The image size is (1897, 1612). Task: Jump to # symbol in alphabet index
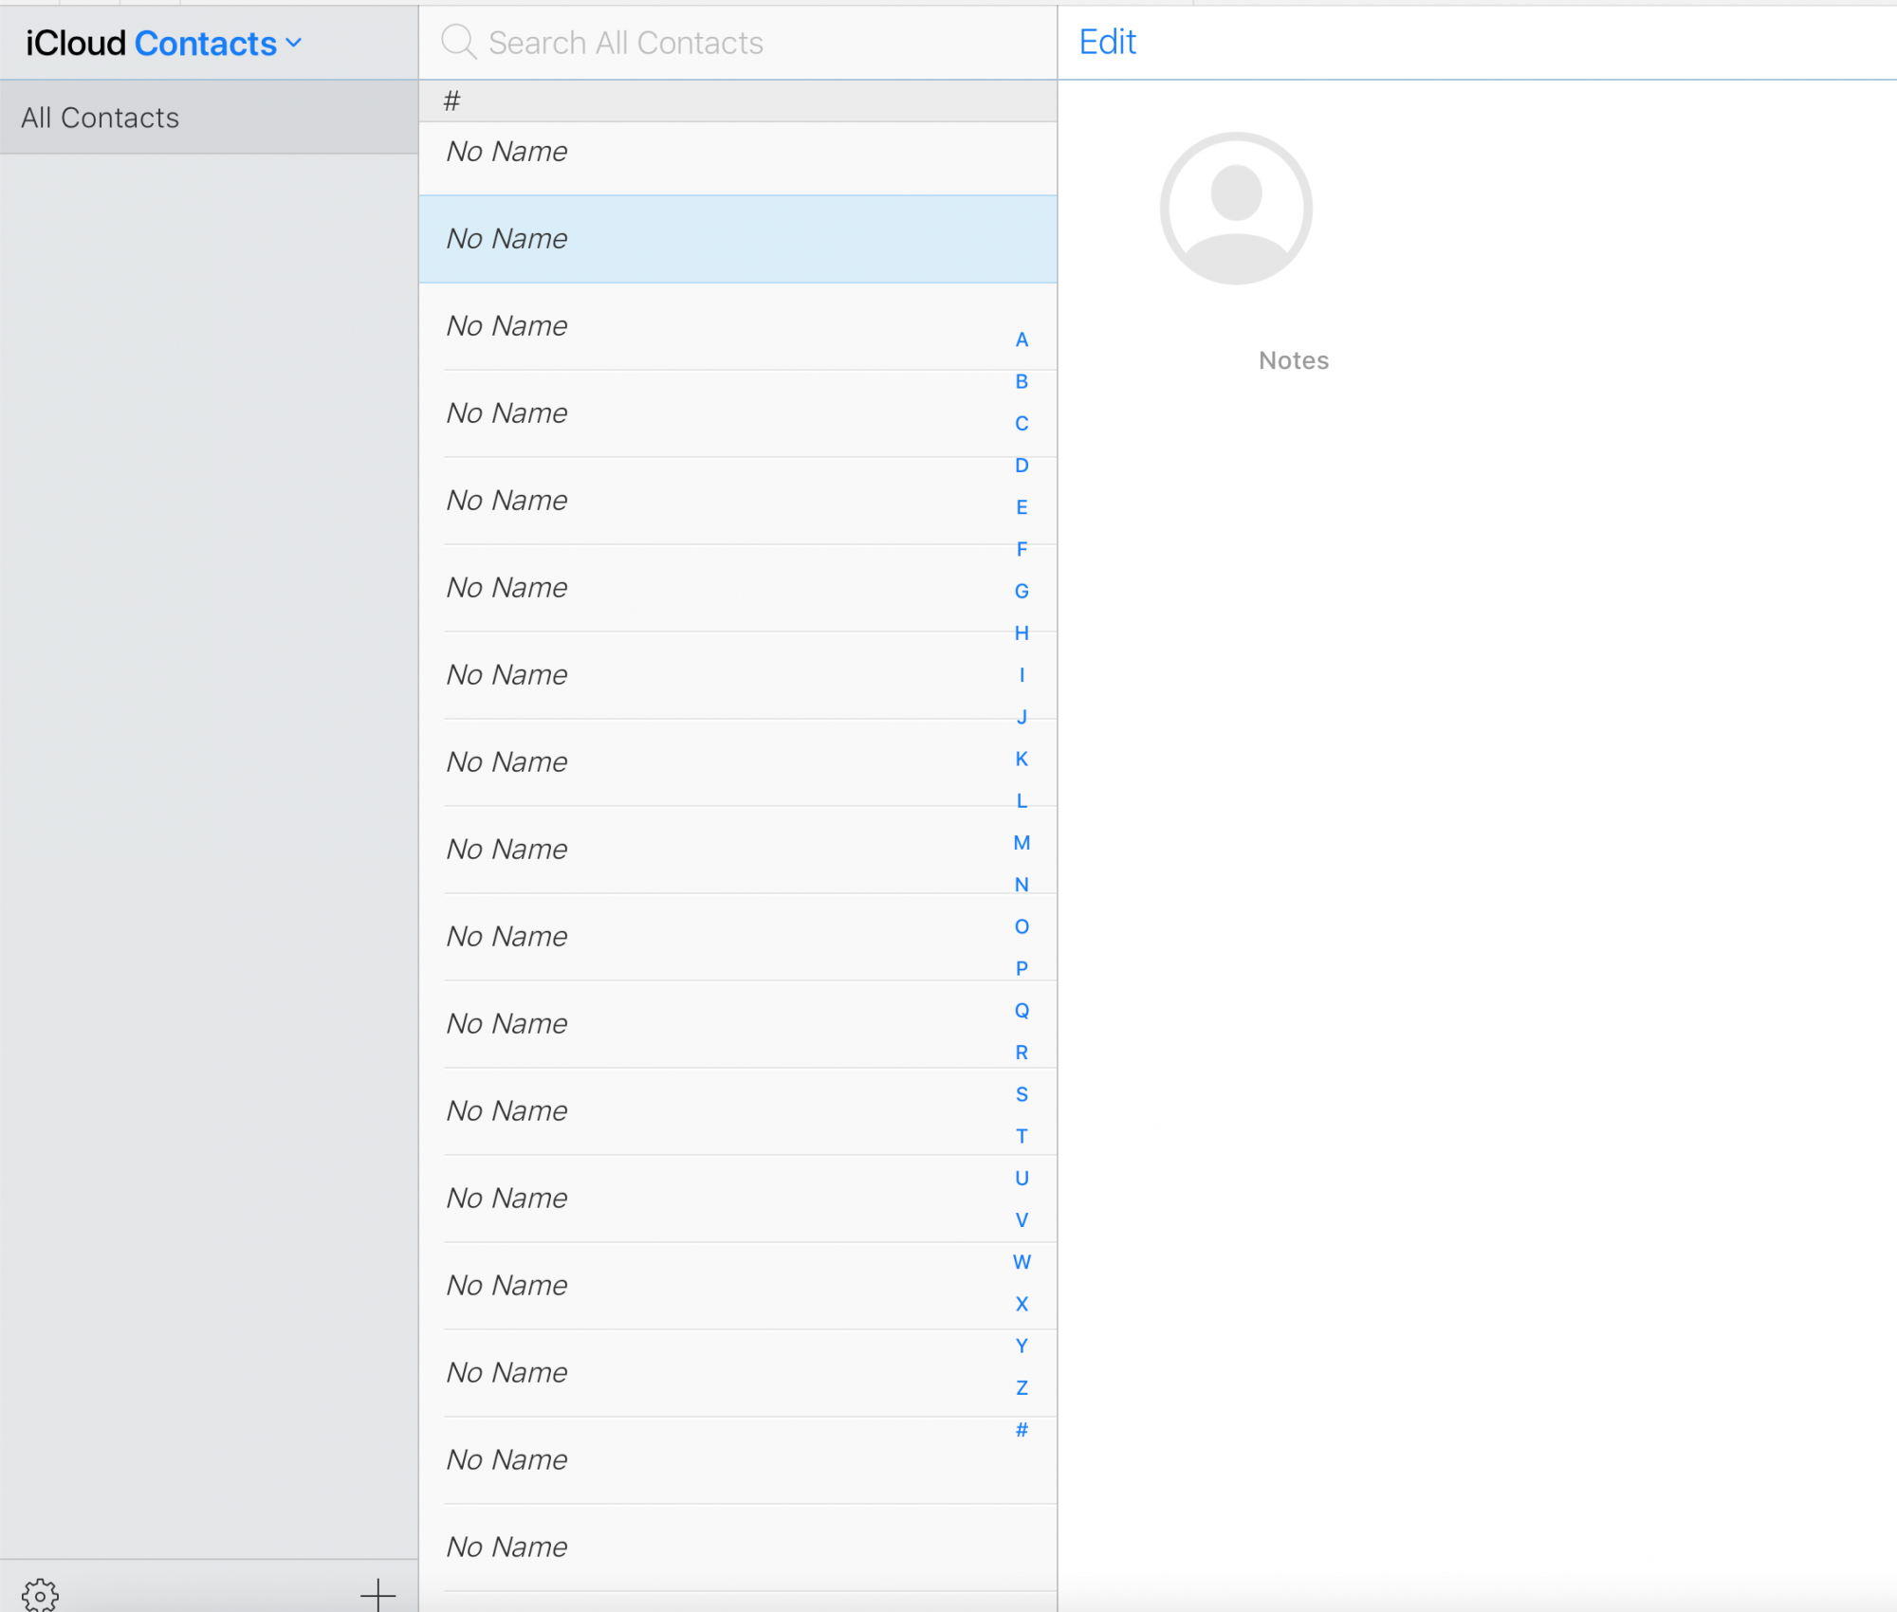[1022, 1430]
